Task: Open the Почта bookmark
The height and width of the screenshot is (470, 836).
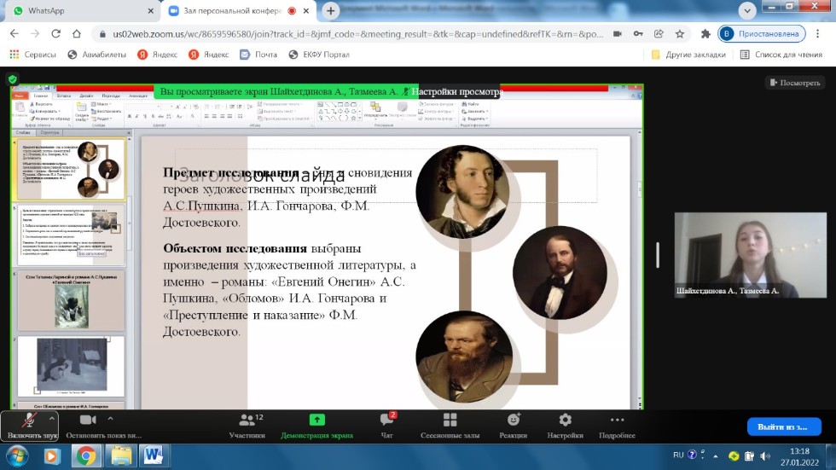Action: 258,55
